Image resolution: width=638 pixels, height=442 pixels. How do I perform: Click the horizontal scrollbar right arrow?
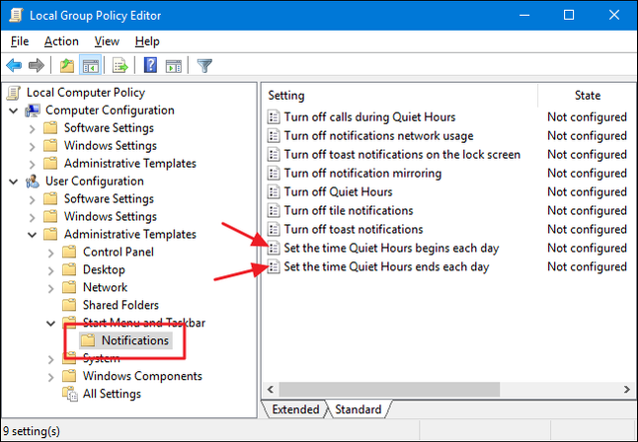[626, 389]
